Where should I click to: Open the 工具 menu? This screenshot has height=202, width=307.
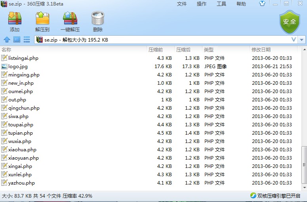tap(221, 4)
